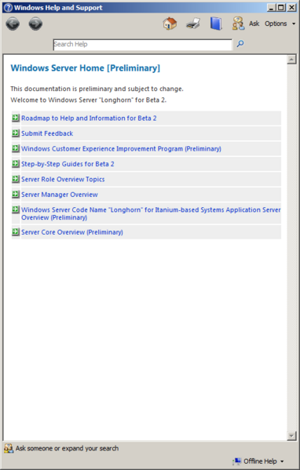Open the Help home page house icon

click(x=170, y=24)
